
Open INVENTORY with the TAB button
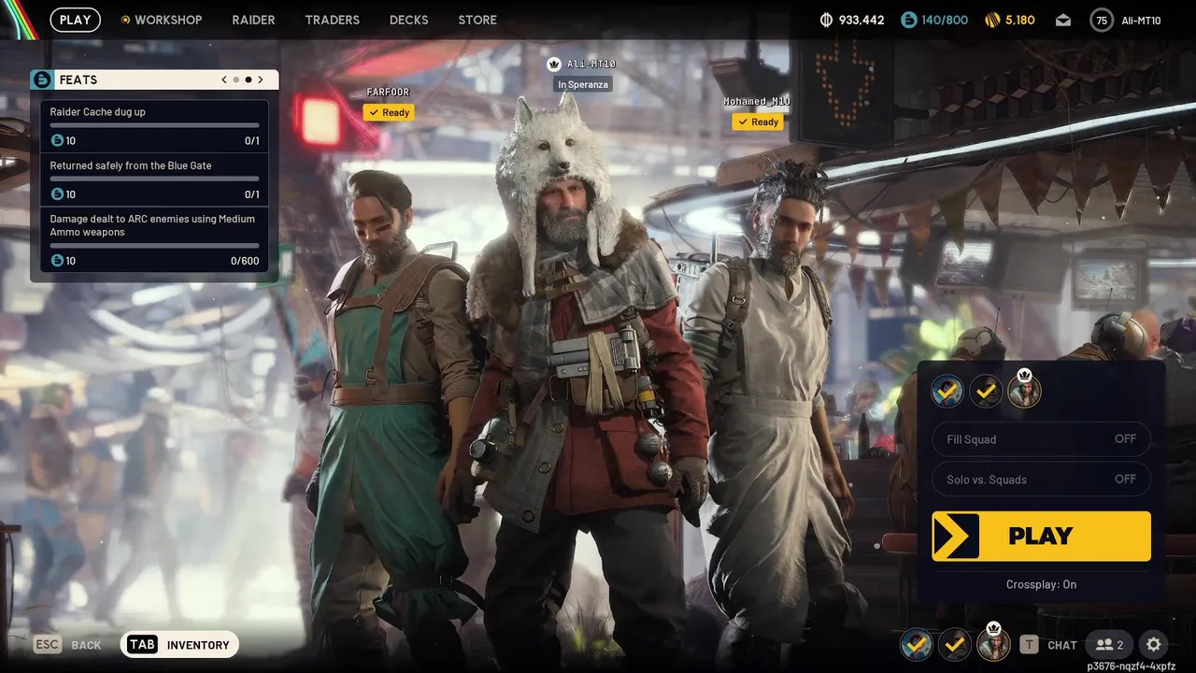[x=179, y=644]
